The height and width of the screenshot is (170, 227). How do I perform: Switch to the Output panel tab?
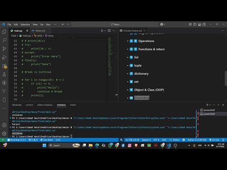pos(29,105)
